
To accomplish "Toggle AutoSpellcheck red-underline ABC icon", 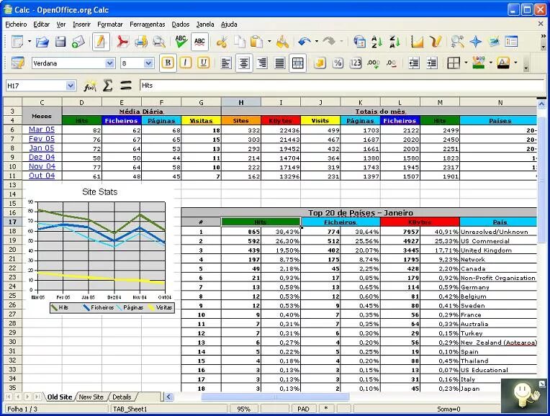I will (x=199, y=42).
